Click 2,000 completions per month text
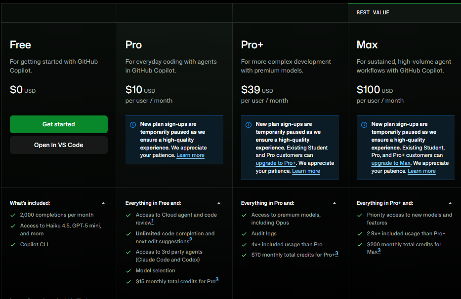 57,215
